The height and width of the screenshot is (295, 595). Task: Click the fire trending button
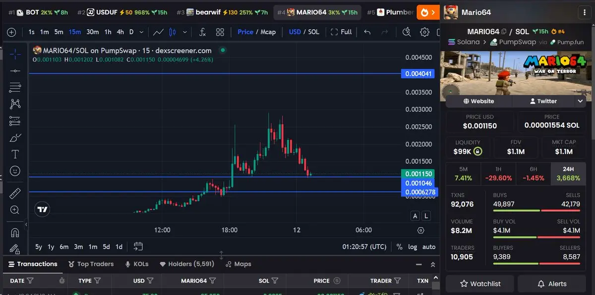[428, 12]
